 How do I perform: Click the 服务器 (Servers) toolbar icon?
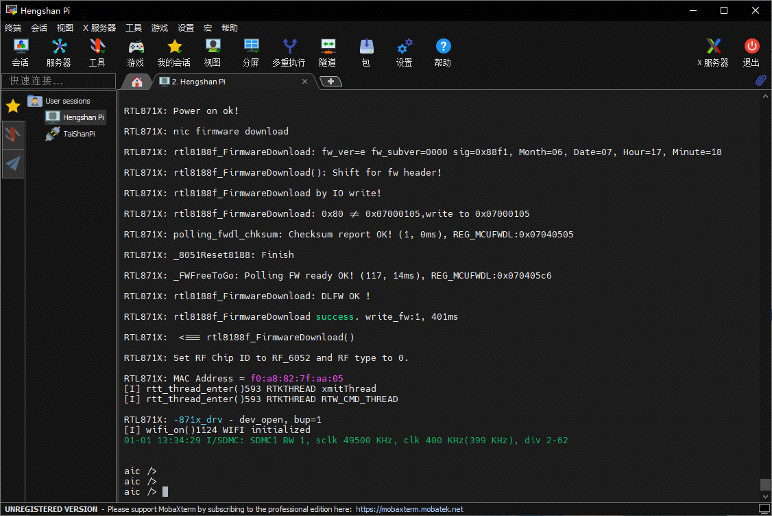[59, 52]
